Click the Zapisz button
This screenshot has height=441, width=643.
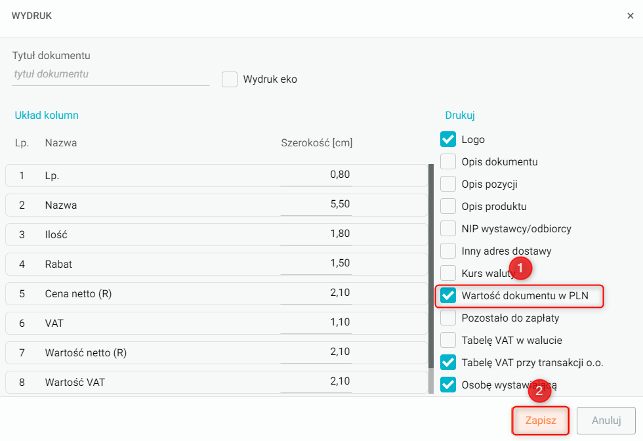tap(541, 421)
